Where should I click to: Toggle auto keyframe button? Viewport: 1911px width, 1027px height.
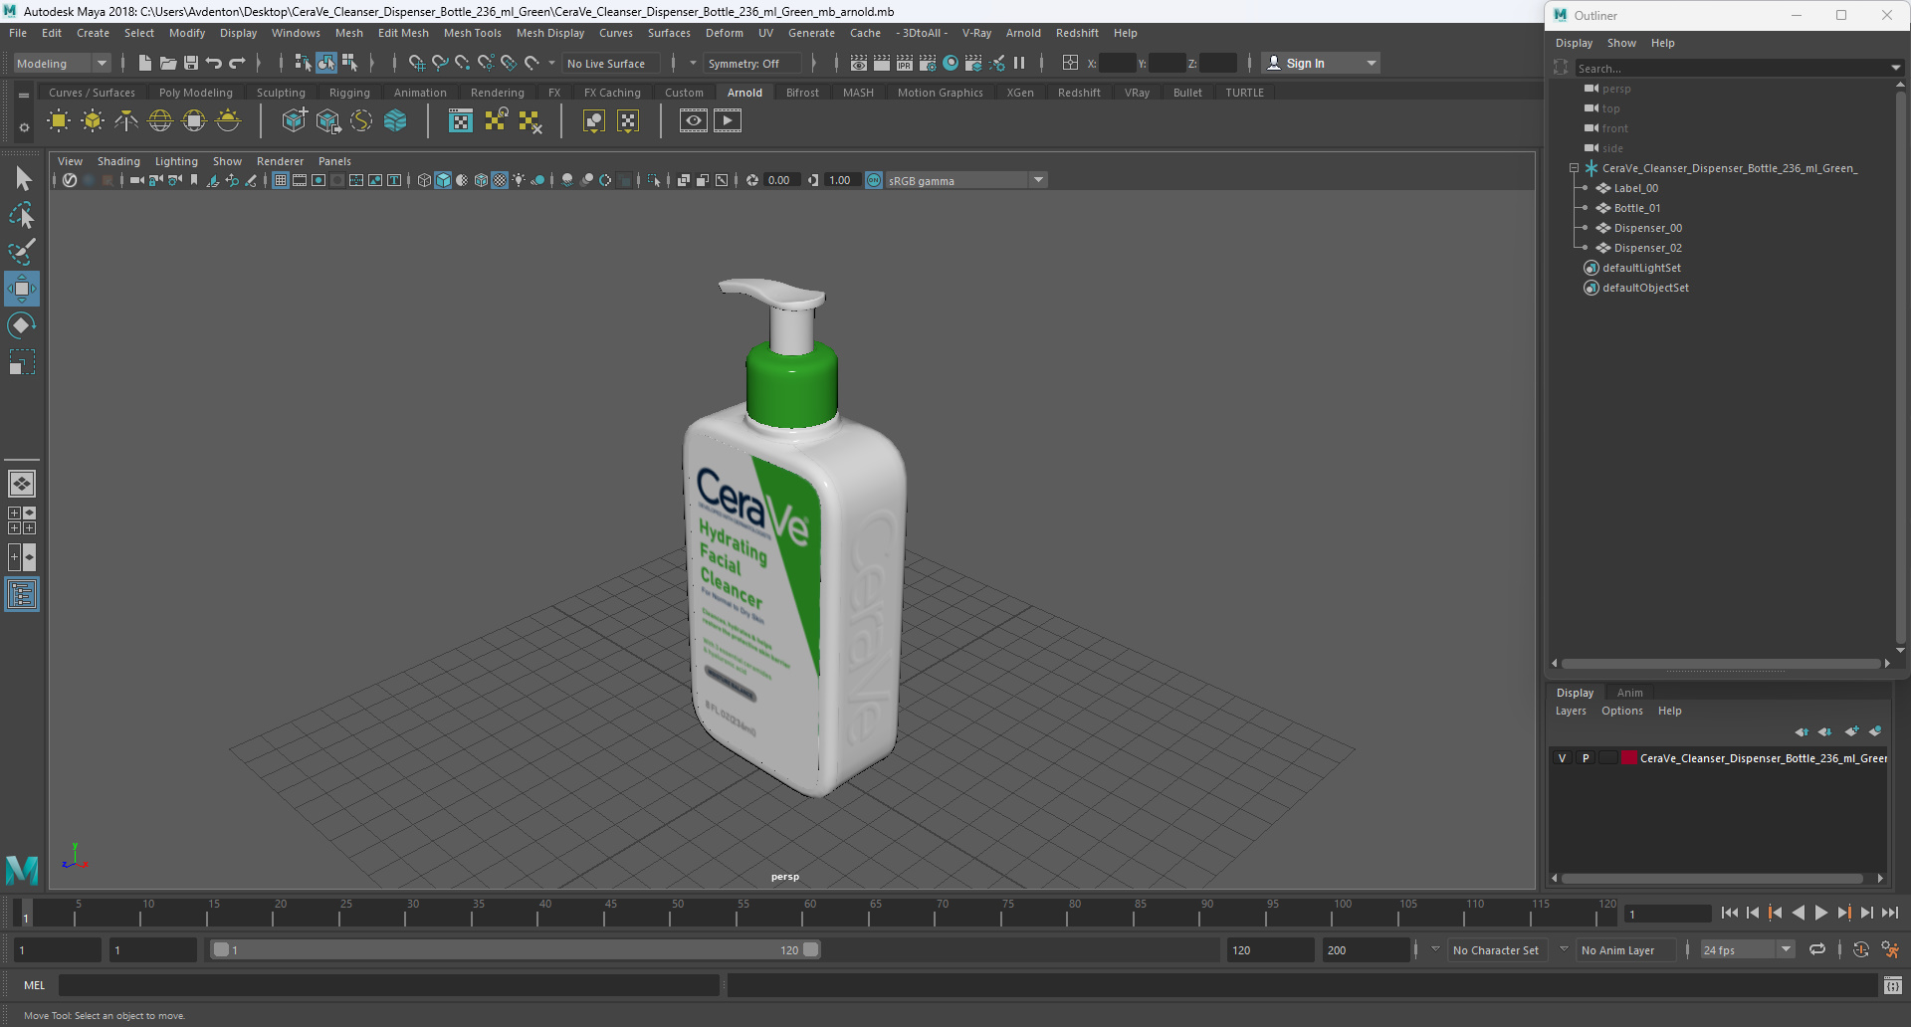(1860, 949)
